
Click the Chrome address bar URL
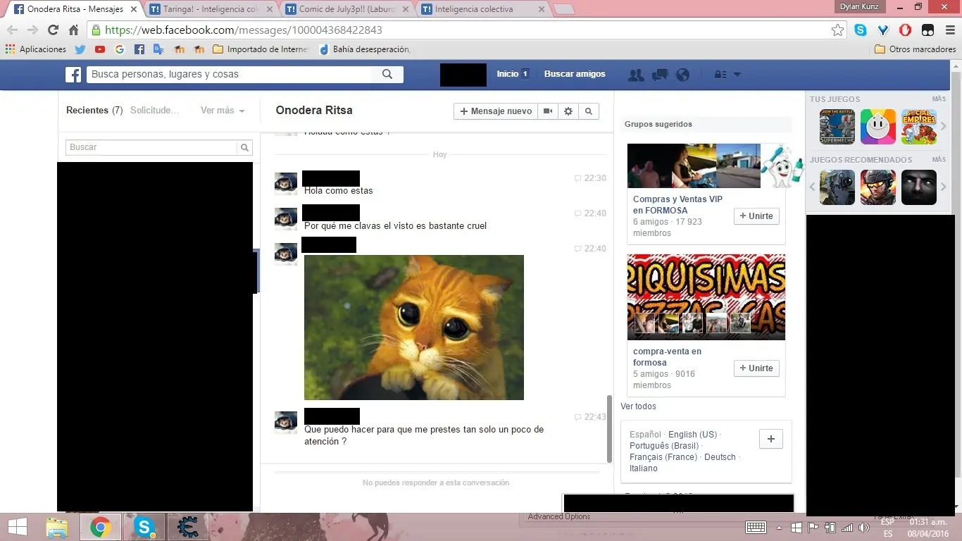pyautogui.click(x=244, y=30)
